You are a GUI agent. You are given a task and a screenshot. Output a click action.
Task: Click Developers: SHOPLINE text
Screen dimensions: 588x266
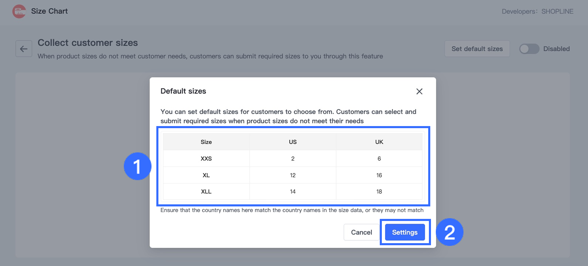click(x=538, y=11)
